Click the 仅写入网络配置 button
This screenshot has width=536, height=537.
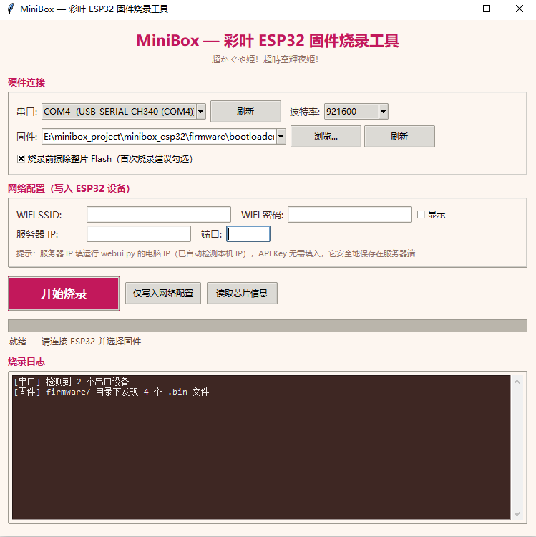coord(163,293)
